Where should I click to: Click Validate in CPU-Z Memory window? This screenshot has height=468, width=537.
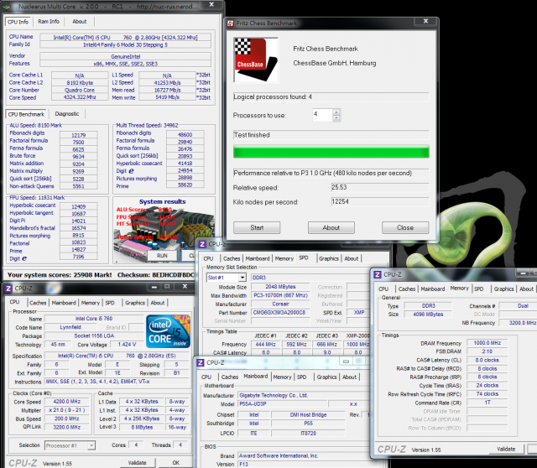[x=506, y=449]
